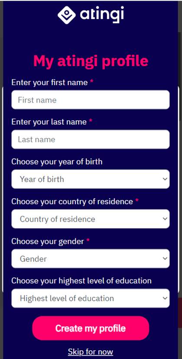Click the Choose your year of birth label
This screenshot has height=359, width=182.
(57, 162)
